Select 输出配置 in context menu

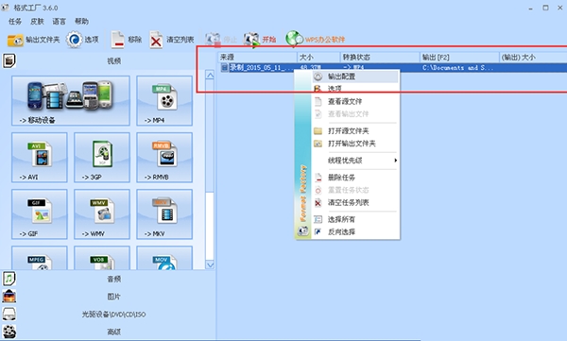pos(355,77)
